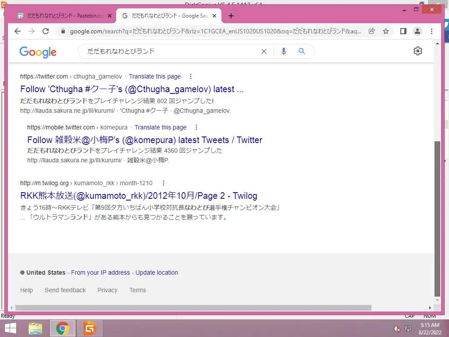Go back using browser back arrow
The width and height of the screenshot is (449, 337).
tap(18, 31)
